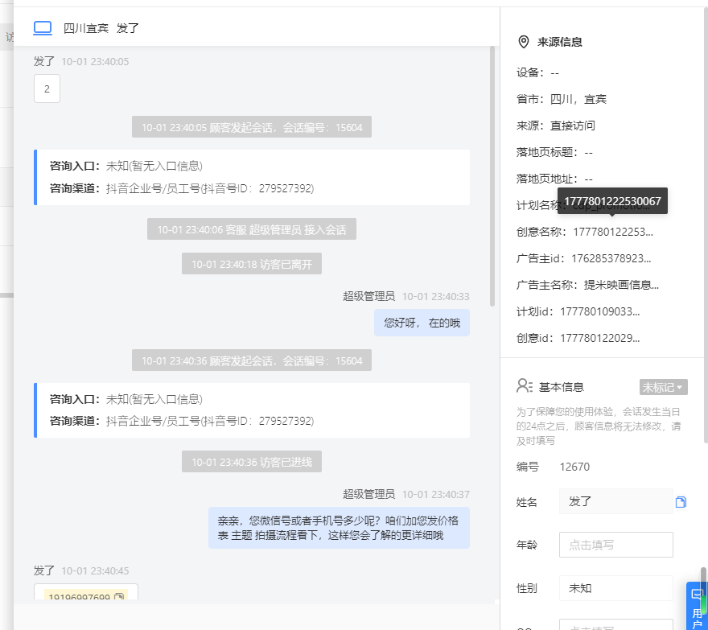Click the right info panel scrollbar
The image size is (708, 630).
(706, 226)
